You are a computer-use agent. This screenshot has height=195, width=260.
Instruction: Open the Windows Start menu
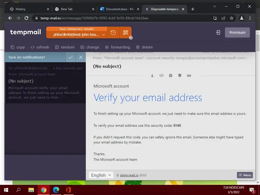pos(6,190)
